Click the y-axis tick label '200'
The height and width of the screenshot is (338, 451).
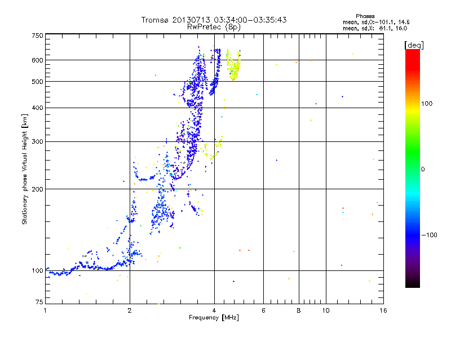37,189
